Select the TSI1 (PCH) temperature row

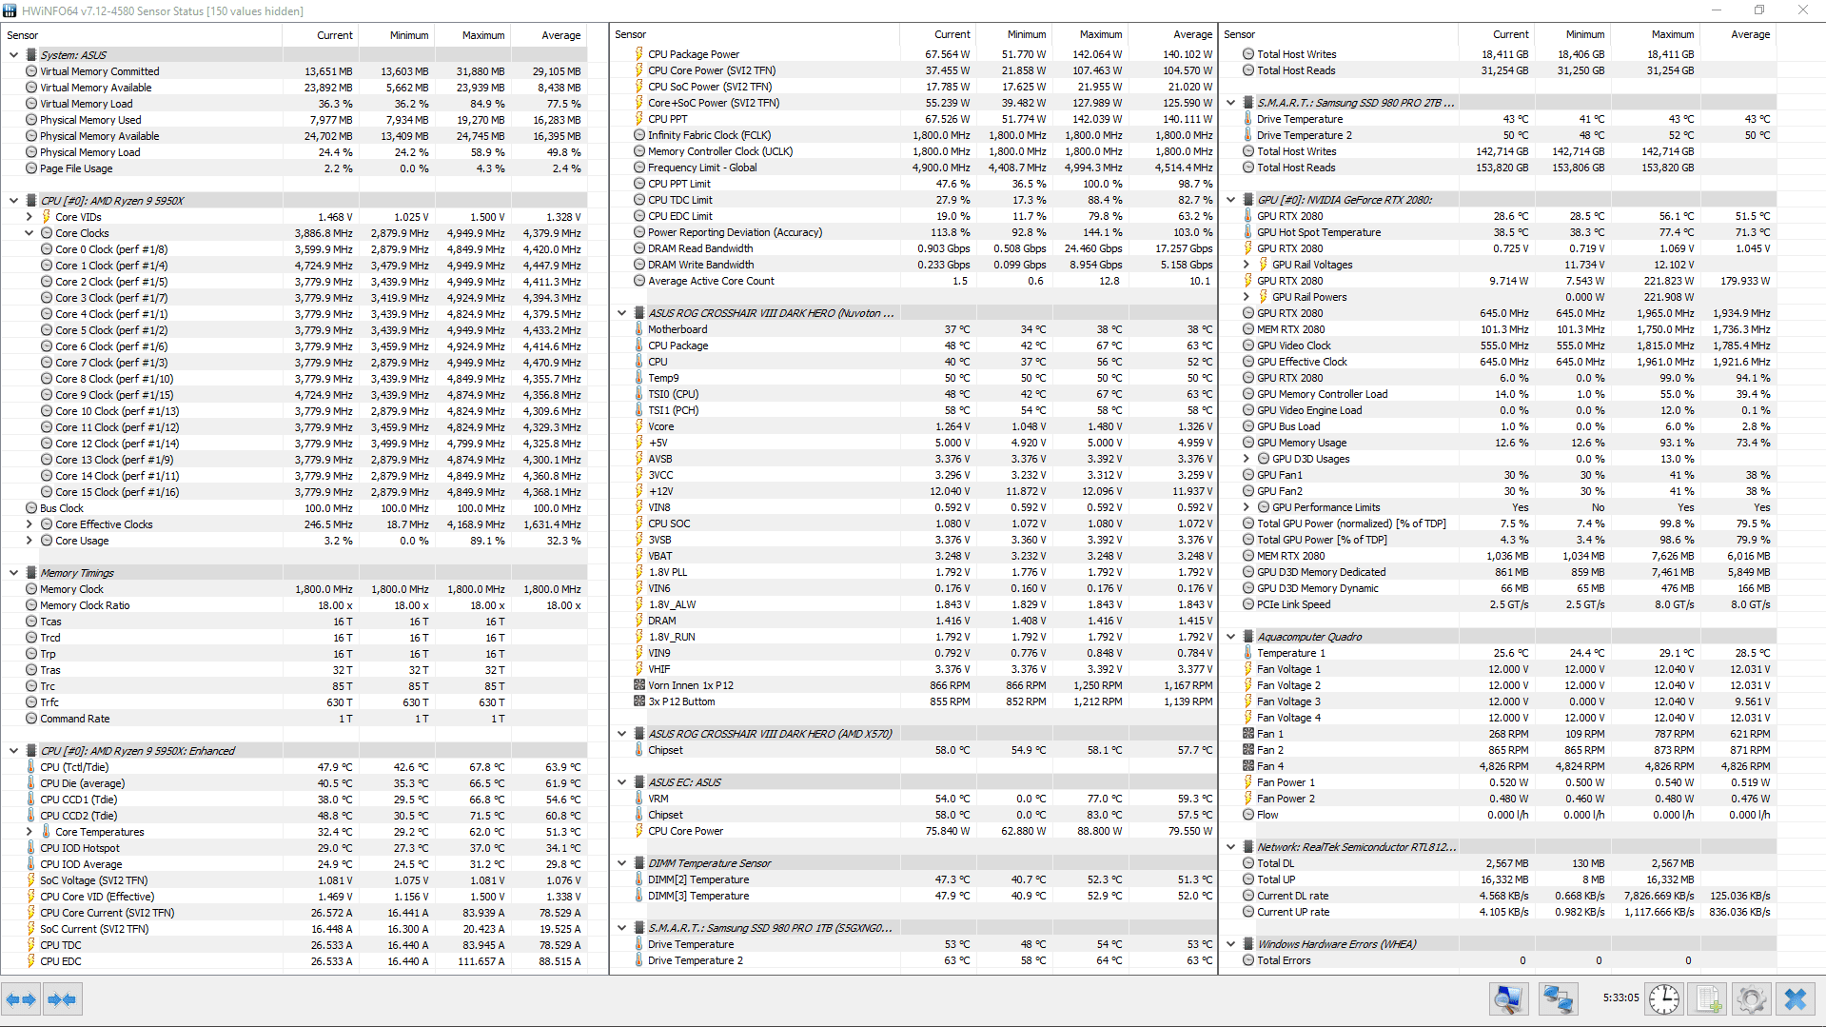(x=913, y=410)
